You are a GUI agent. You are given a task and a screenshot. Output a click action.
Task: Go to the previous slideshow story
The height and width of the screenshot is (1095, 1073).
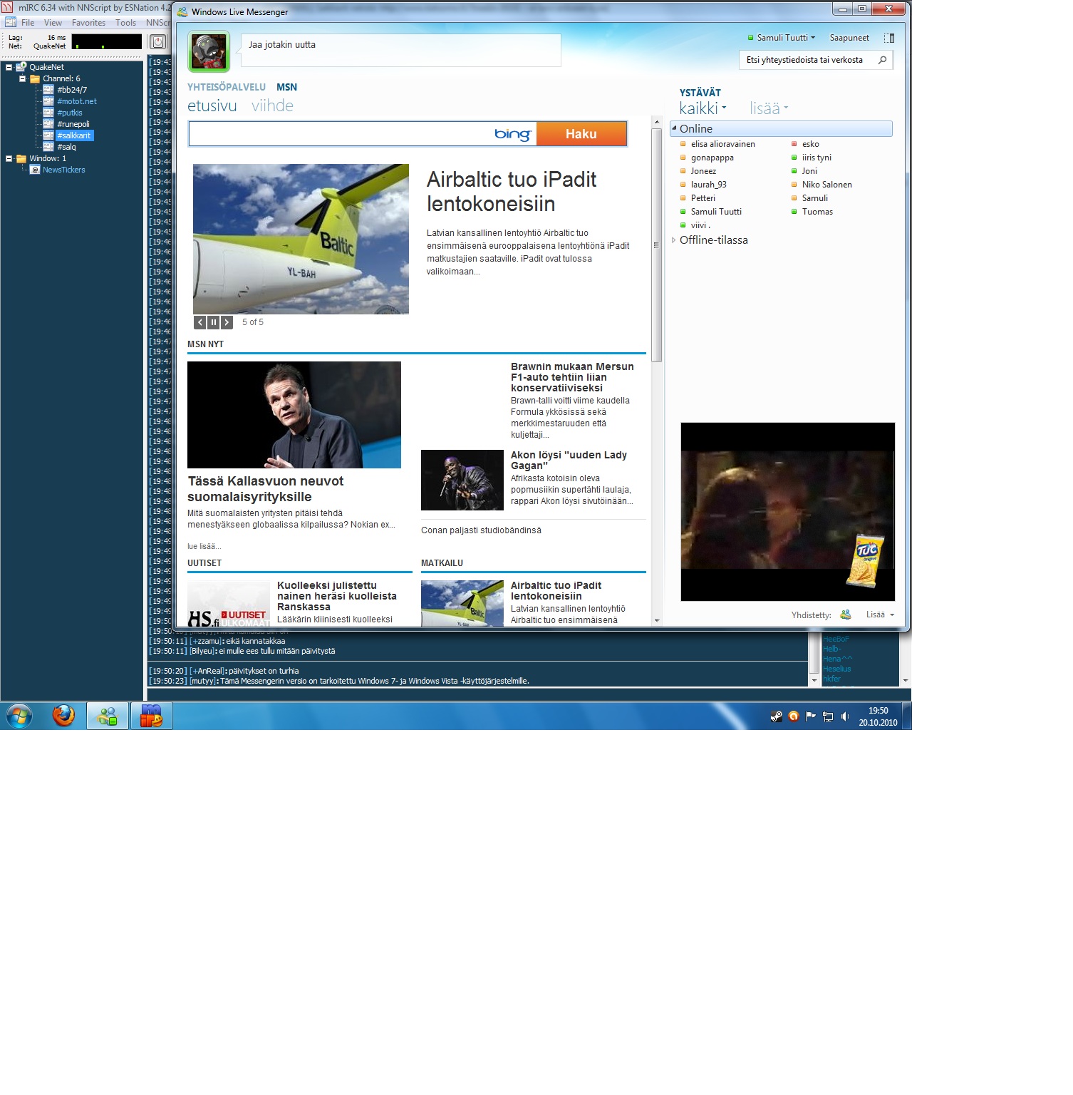[200, 322]
